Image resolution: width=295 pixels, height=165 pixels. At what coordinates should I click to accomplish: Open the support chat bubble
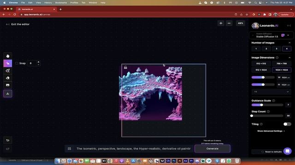(288, 151)
